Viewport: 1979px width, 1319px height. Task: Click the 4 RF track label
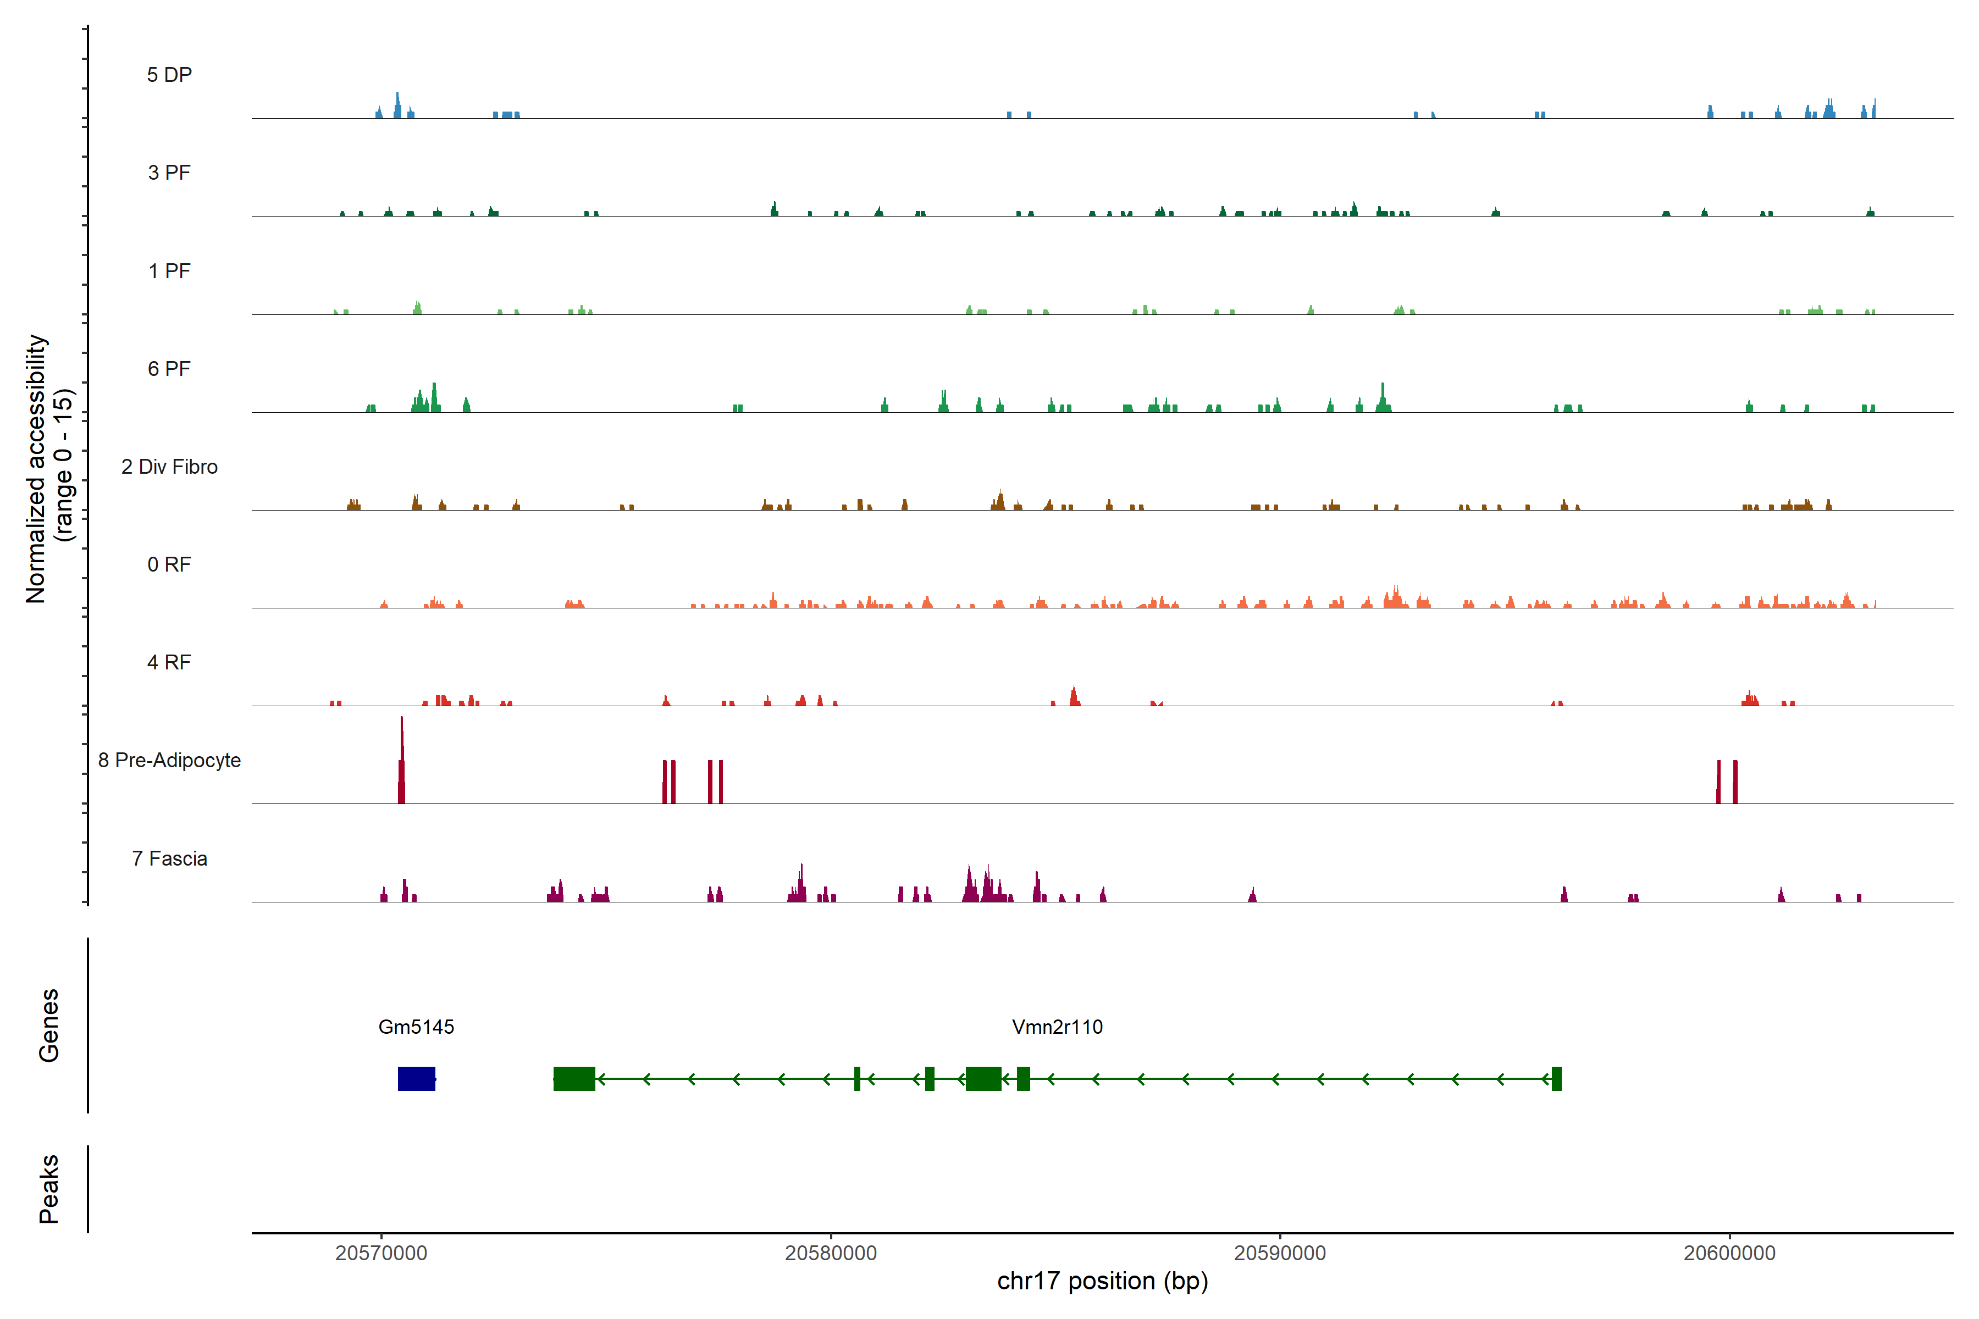(169, 662)
